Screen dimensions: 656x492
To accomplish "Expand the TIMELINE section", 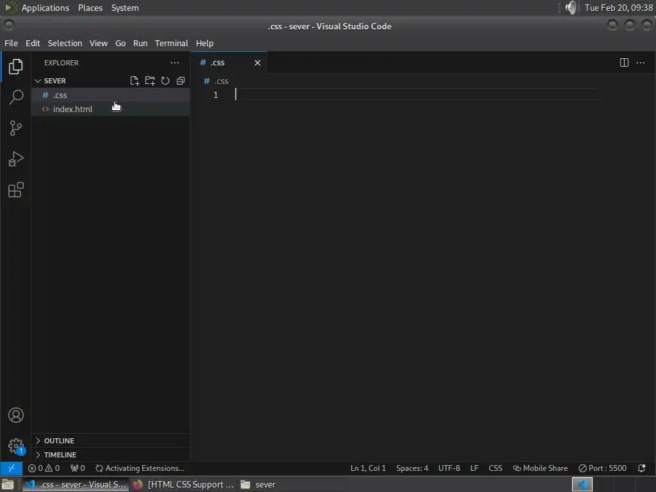I will (110, 455).
